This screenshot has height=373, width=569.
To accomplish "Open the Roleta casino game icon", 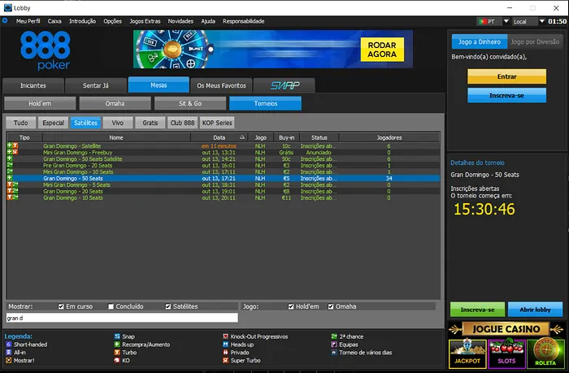I will click(x=545, y=353).
